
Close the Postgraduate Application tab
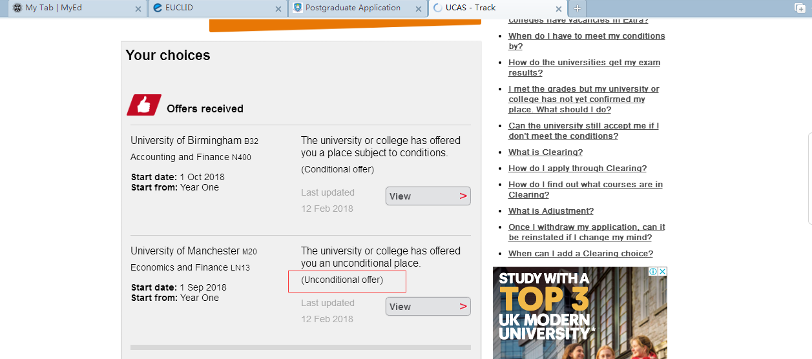[x=418, y=8]
